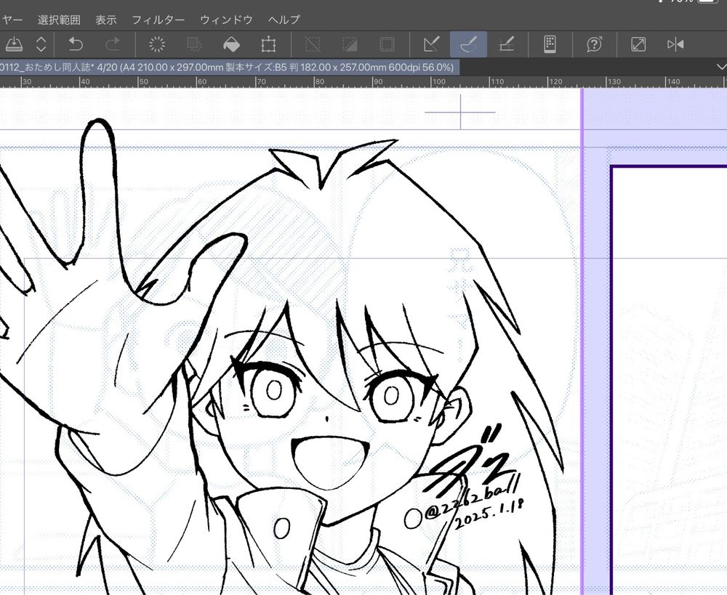This screenshot has width=727, height=595.
Task: Click the Save icon in the command bar
Action: [x=14, y=44]
